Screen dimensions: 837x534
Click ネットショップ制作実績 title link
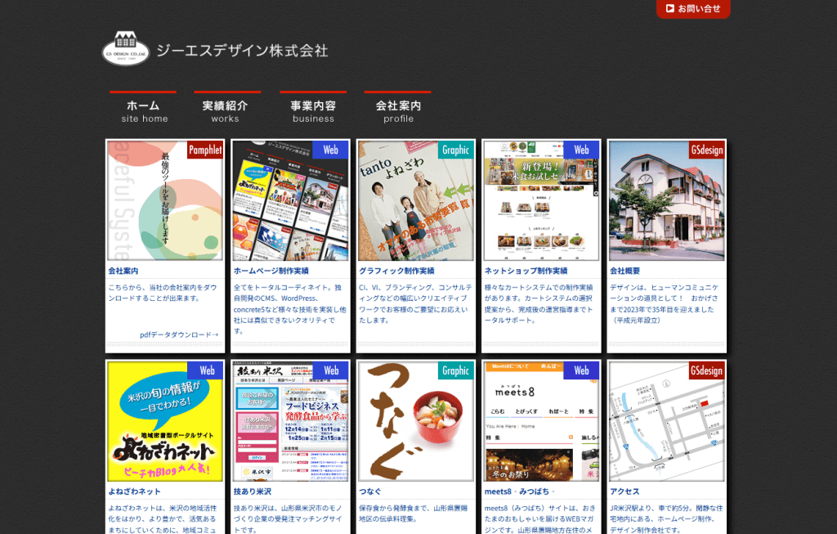point(526,271)
